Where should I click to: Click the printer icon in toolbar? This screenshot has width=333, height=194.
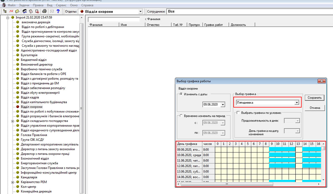(44, 11)
